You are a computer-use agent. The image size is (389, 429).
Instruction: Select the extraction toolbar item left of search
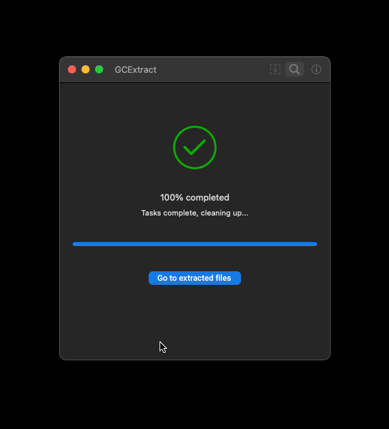(x=275, y=69)
